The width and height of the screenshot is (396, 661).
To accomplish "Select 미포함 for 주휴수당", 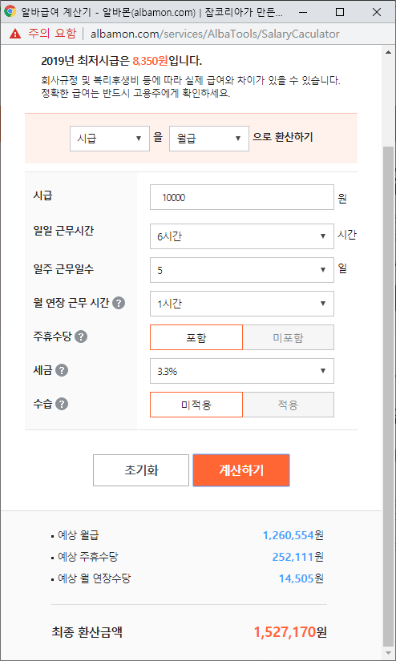I will pyautogui.click(x=289, y=337).
